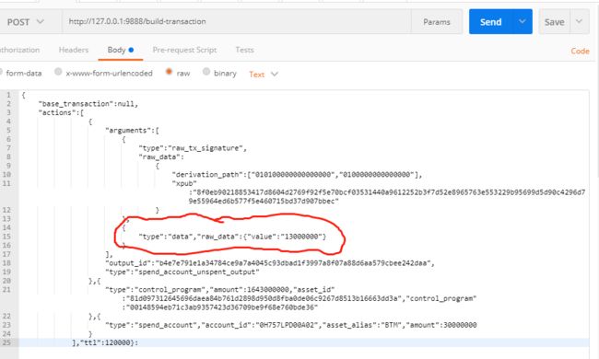Select the raw body radio button

tap(169, 72)
